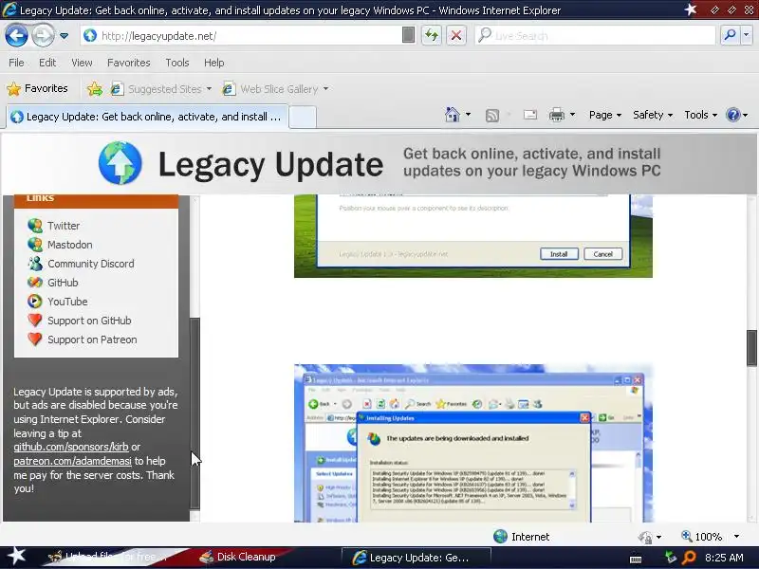Switch to Legacy Update taskbar window button
759x569 pixels.
point(416,558)
